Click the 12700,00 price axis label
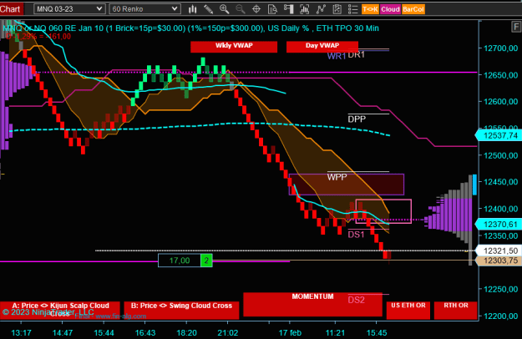Image resolution: width=522 pixels, height=339 pixels. tap(500, 48)
